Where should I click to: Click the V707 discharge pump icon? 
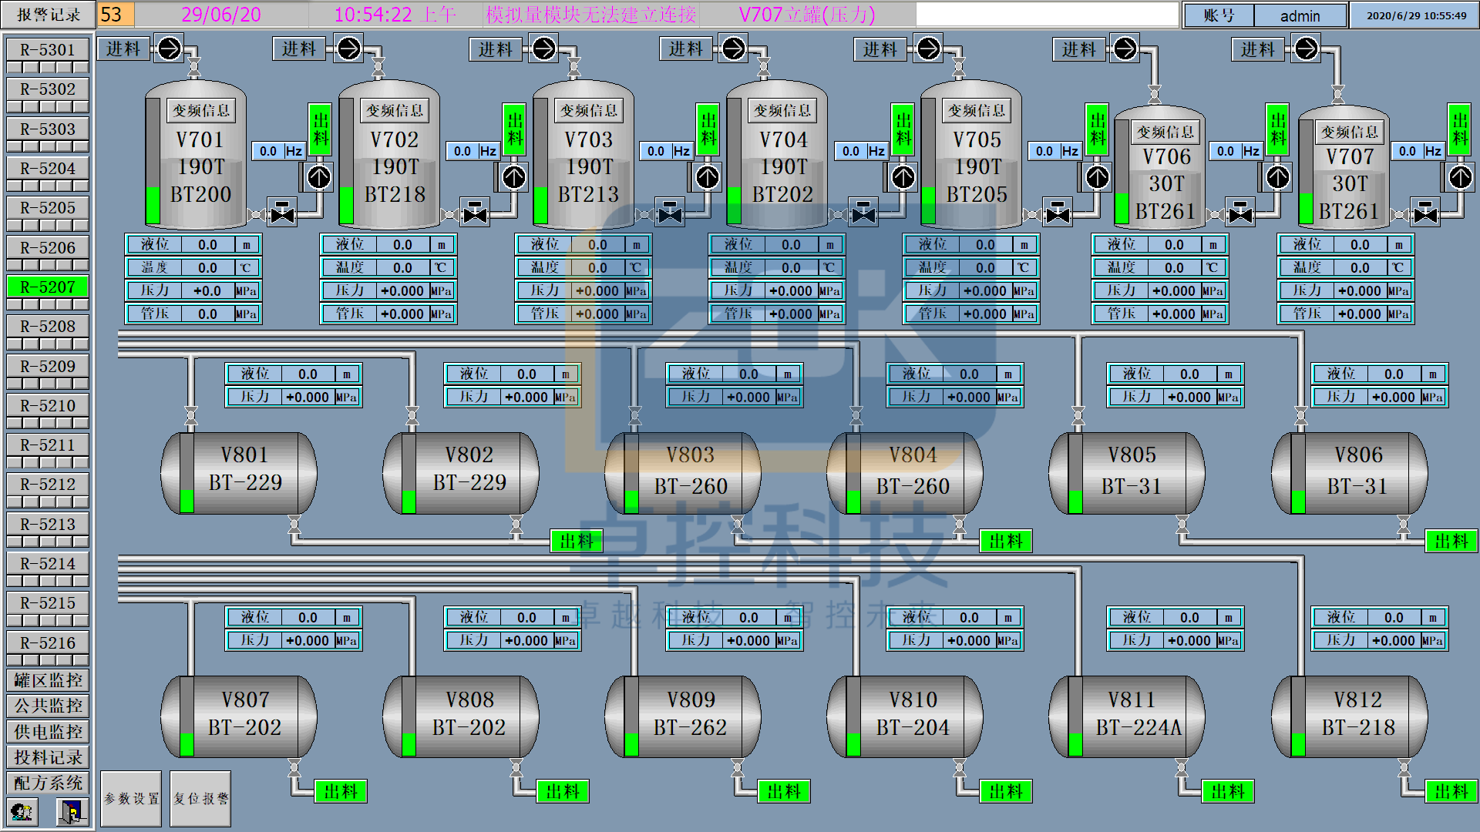coord(1460,178)
